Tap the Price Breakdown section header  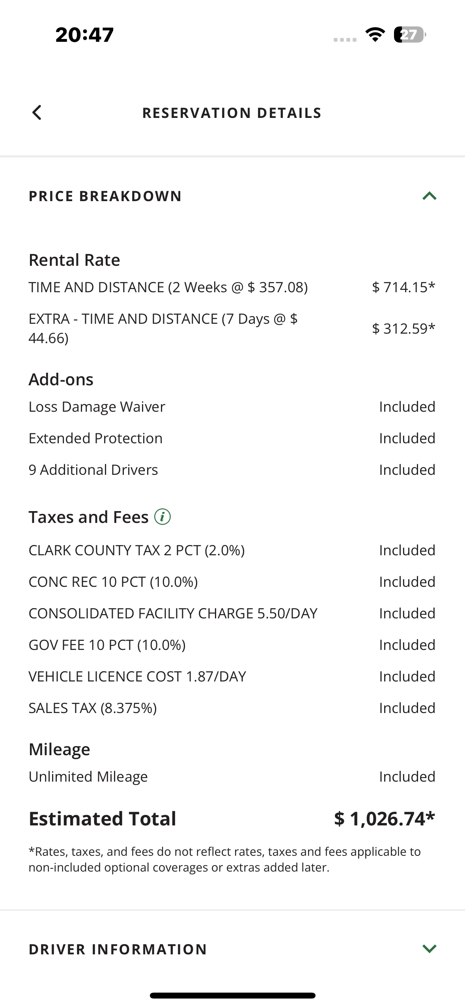pos(105,196)
